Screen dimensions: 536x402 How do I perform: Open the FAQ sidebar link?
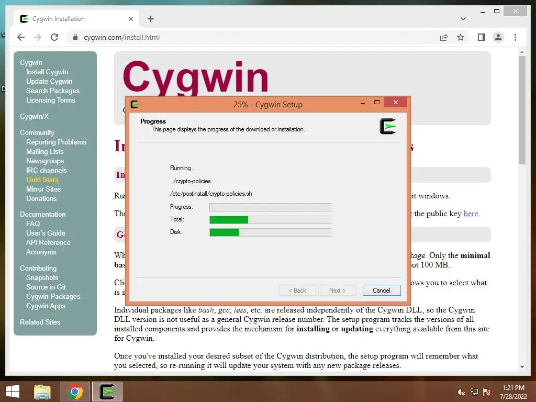tap(33, 224)
